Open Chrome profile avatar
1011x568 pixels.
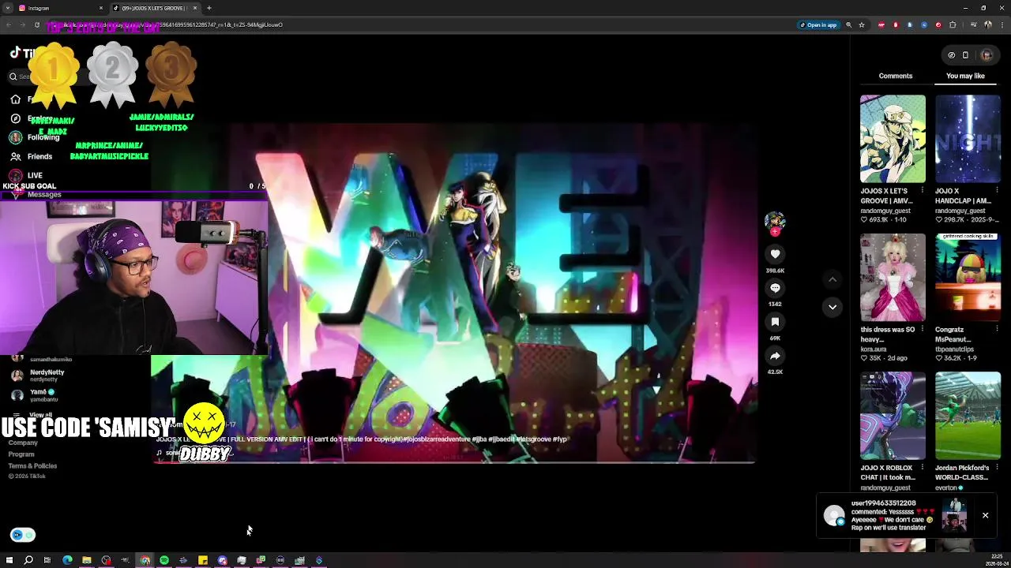[988, 24]
